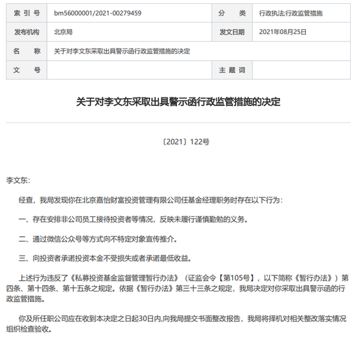Click the 名称 label cell

[x=26, y=51]
